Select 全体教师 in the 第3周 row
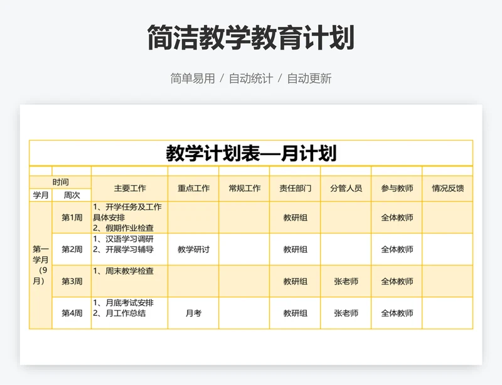 click(x=397, y=281)
